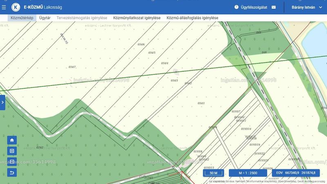The width and height of the screenshot is (327, 184).
Task: Expand the left side panel arrow
Action: tap(2, 103)
